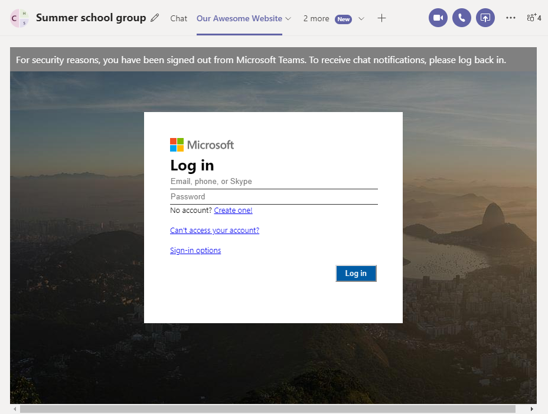
Task: Open the Sign-in options link
Action: [x=195, y=250]
